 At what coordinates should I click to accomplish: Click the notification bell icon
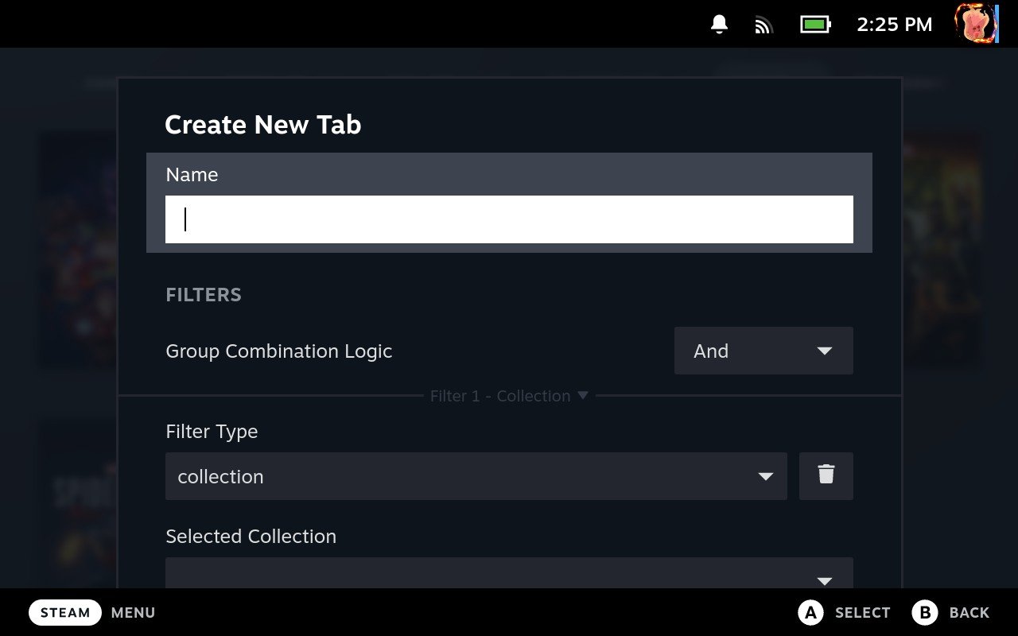(718, 24)
